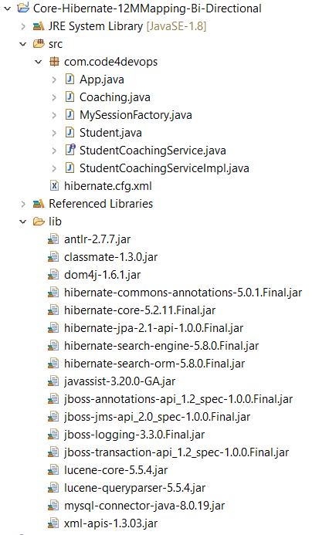Click the App.java file icon
Image resolution: width=312 pixels, height=535 pixels.
point(70,80)
